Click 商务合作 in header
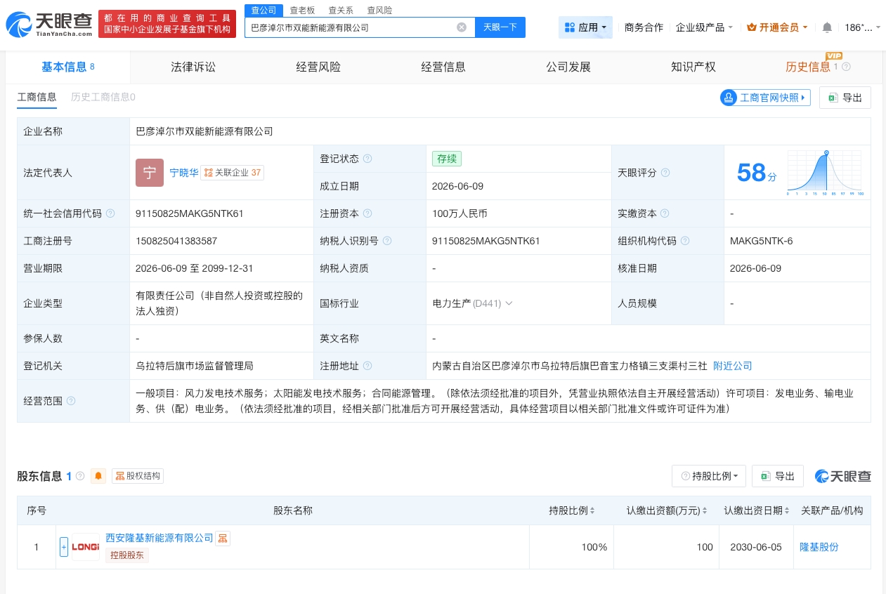This screenshot has width=886, height=594. pyautogui.click(x=644, y=27)
